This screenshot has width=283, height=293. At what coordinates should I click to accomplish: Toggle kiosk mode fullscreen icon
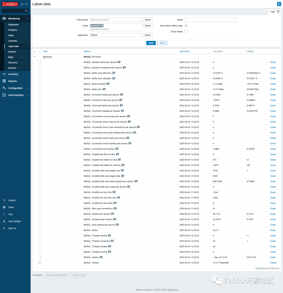point(279,4)
